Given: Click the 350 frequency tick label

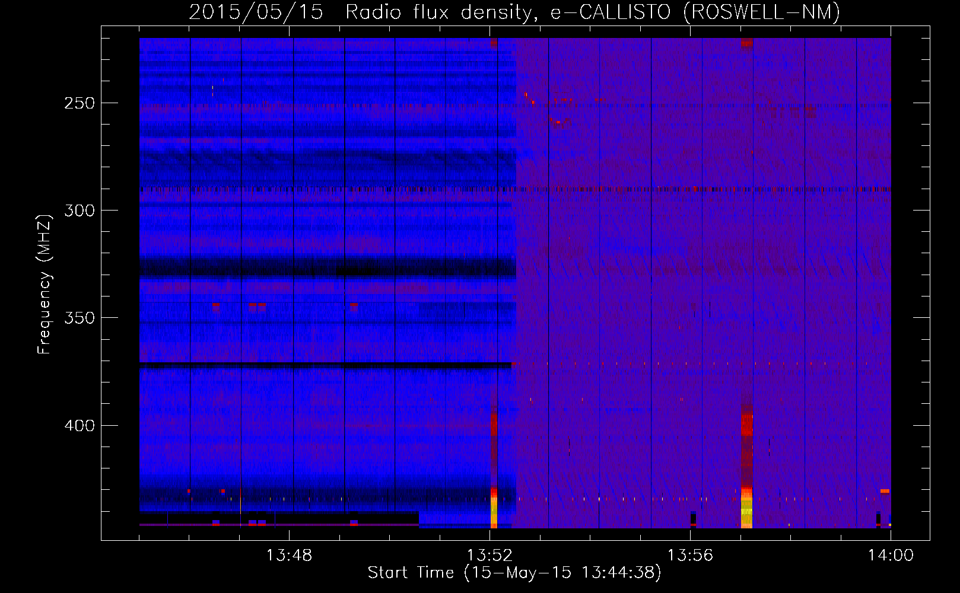Looking at the screenshot, I should pyautogui.click(x=80, y=318).
